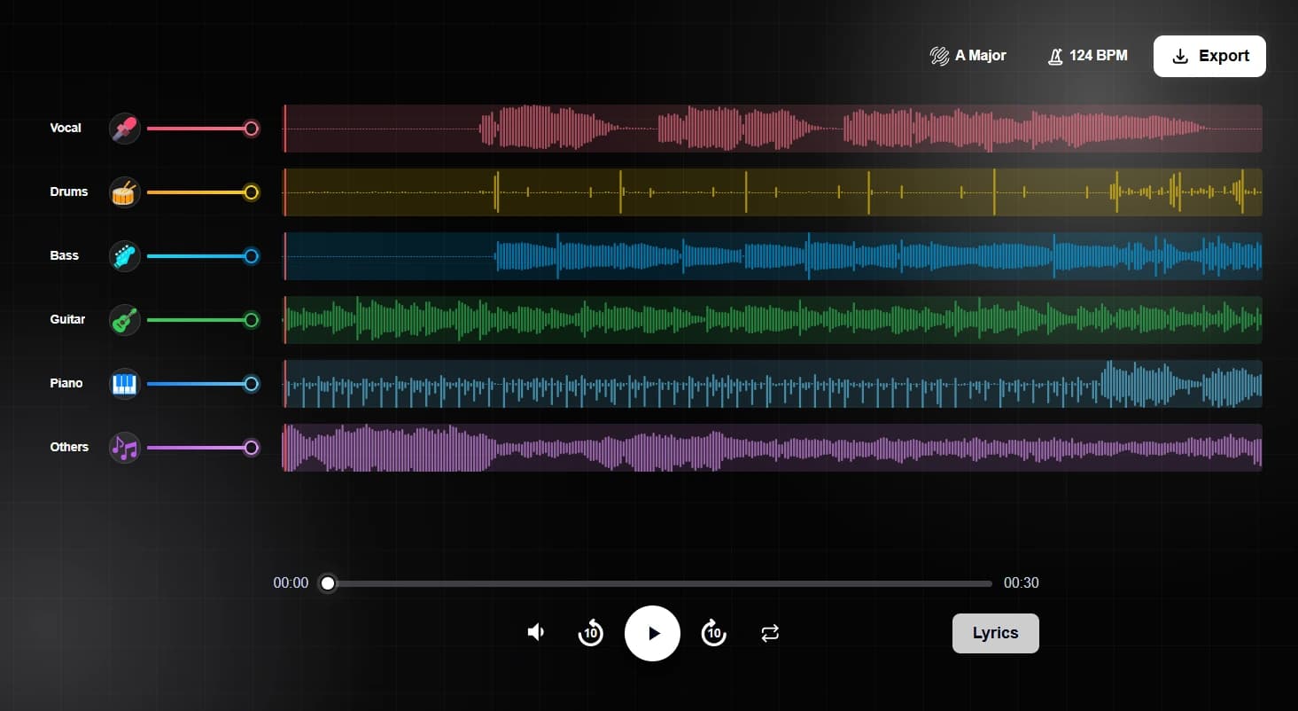Click the key signature icon beside A Major
This screenshot has height=711, width=1298.
pyautogui.click(x=939, y=56)
